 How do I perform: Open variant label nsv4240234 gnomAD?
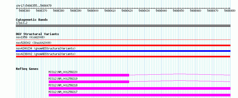[46, 48]
